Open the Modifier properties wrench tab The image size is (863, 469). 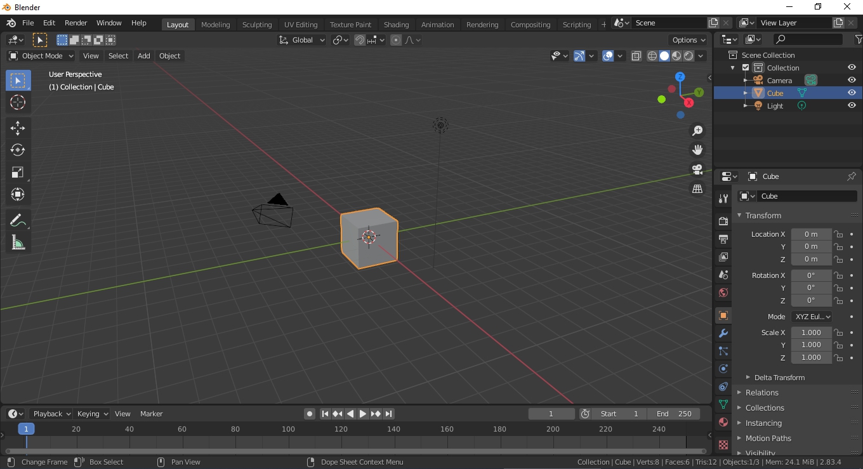(723, 333)
